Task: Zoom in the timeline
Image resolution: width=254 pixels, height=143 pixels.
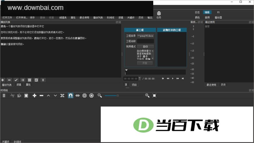Action: click(x=147, y=96)
